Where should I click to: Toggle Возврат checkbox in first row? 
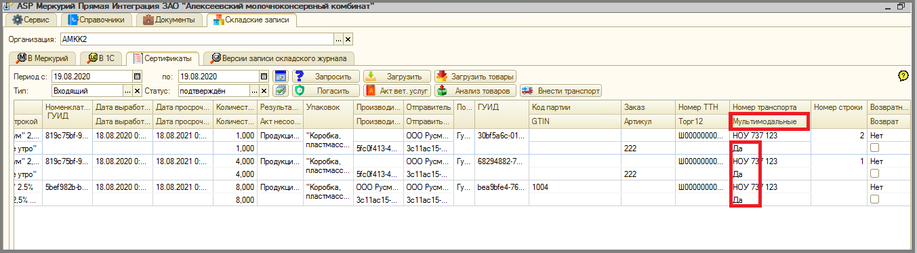pos(875,148)
